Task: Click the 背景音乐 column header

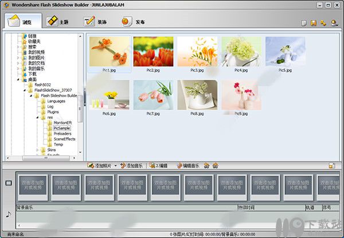Action: point(127,208)
